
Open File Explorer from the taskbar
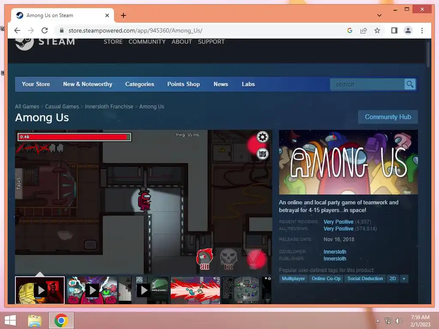pos(35,320)
